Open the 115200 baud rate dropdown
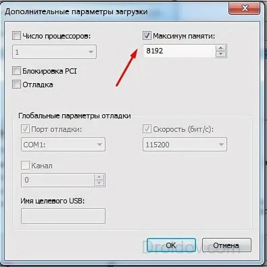The image size is (267, 267). tap(185, 144)
